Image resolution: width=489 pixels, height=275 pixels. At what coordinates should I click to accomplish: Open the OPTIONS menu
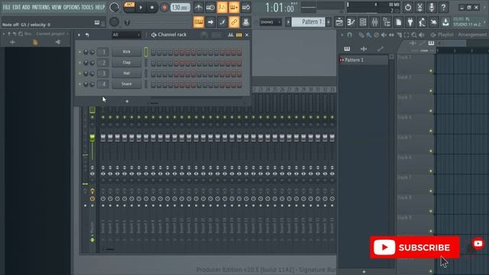pyautogui.click(x=71, y=7)
